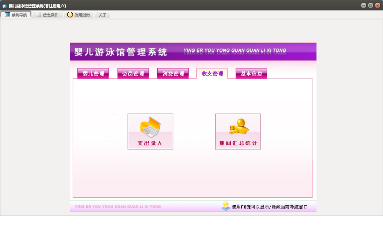
Task: Switch to the 基本信息 tab
Action: (251, 73)
